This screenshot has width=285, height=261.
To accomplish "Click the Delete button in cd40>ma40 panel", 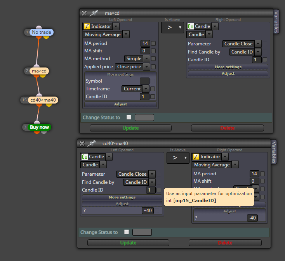I will [225, 243].
